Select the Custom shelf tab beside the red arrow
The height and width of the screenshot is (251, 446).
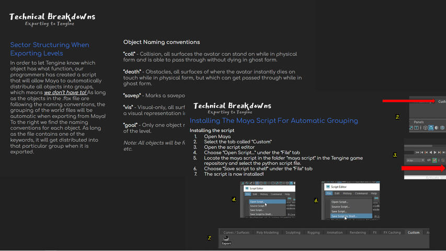click(442, 101)
